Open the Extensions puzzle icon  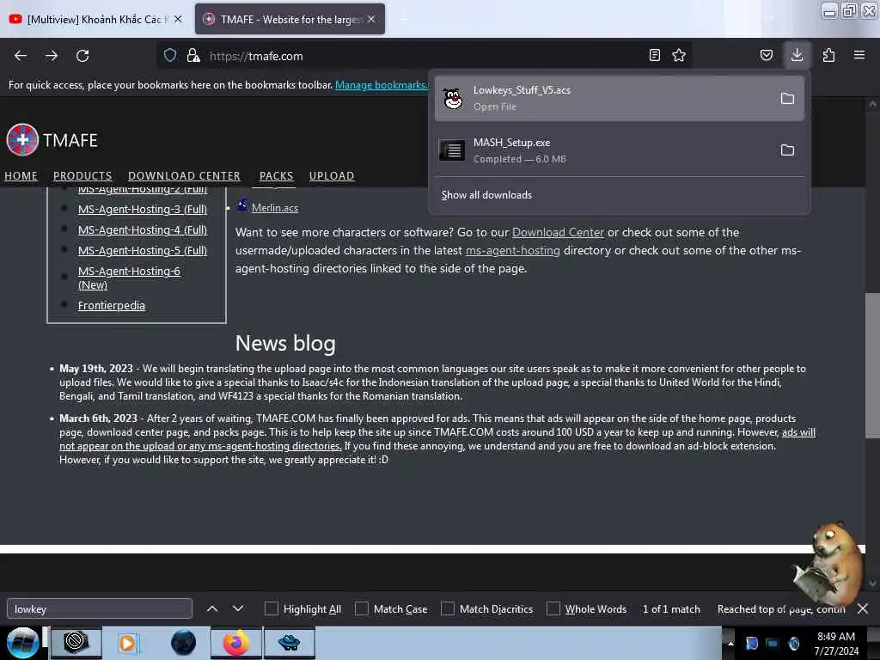click(828, 55)
